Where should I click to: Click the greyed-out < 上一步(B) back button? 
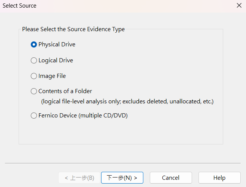[x=79, y=177]
